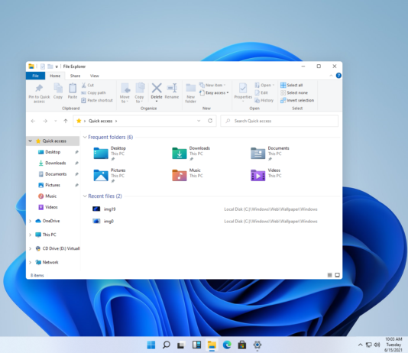The image size is (408, 353).
Task: Open the File menu tab
Action: pos(35,76)
